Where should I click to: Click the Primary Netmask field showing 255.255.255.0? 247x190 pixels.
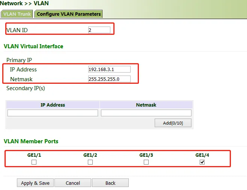pyautogui.click(x=109, y=79)
